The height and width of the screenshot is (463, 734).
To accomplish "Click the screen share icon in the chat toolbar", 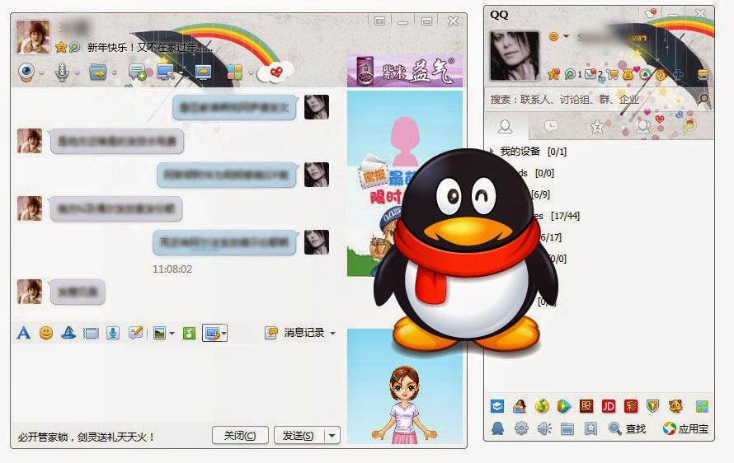I will (x=203, y=72).
